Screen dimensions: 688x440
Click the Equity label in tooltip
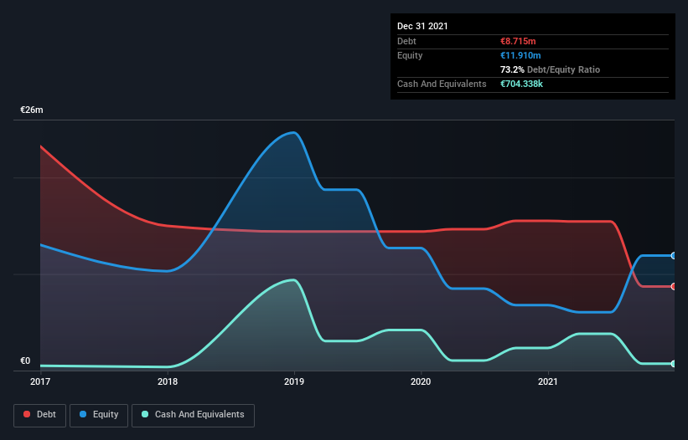(410, 55)
